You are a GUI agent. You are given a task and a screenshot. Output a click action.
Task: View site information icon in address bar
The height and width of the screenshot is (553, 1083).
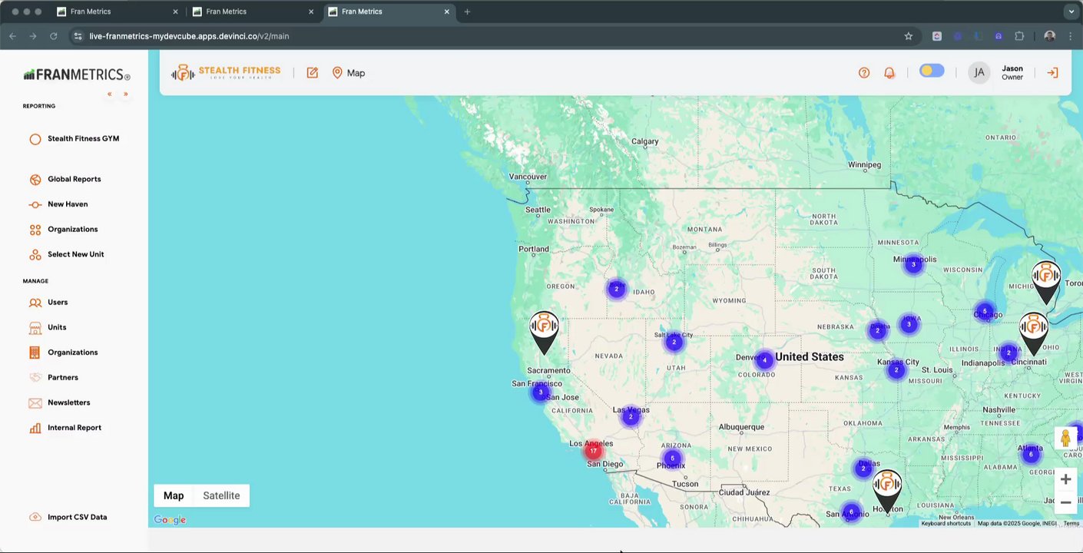(78, 36)
